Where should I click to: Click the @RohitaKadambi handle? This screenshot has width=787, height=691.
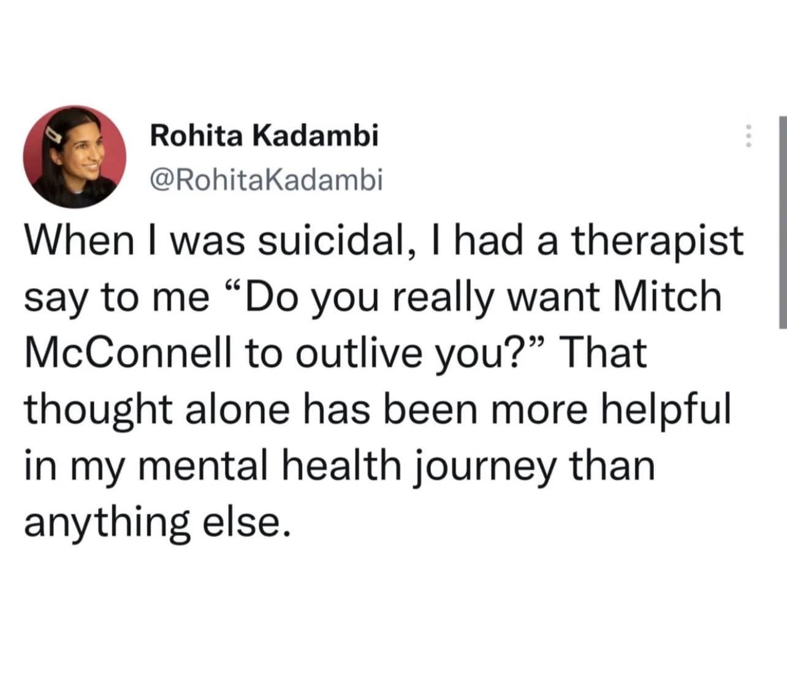click(x=266, y=180)
